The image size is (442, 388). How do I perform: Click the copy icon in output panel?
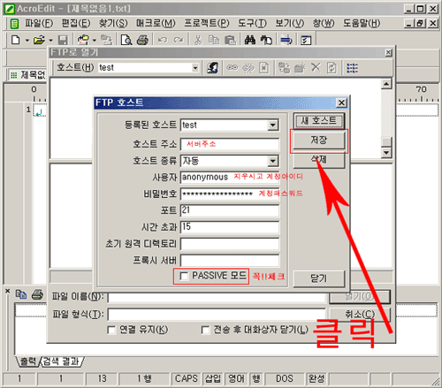(x=21, y=294)
